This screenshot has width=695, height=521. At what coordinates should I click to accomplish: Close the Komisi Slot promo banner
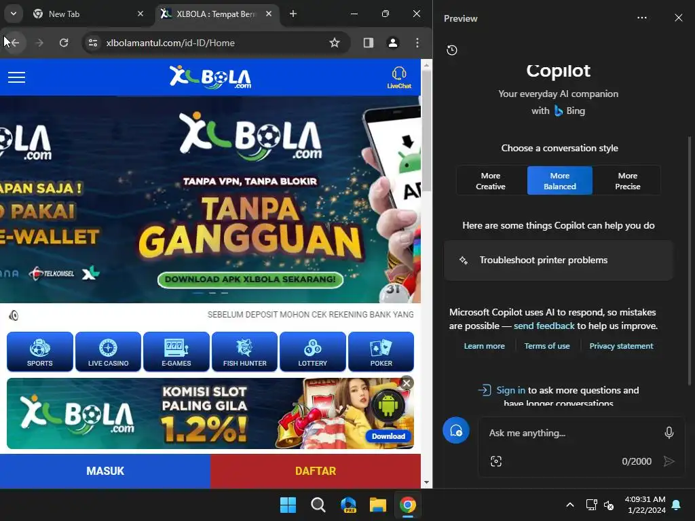click(407, 383)
